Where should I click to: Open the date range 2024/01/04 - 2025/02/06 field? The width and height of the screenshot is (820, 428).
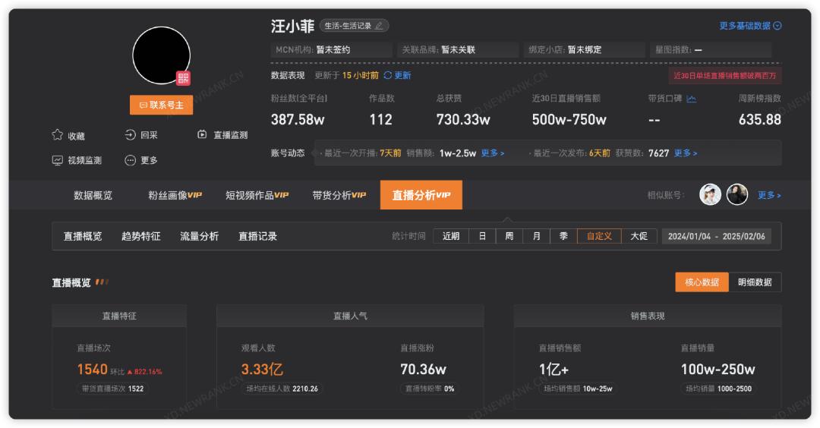tap(717, 236)
